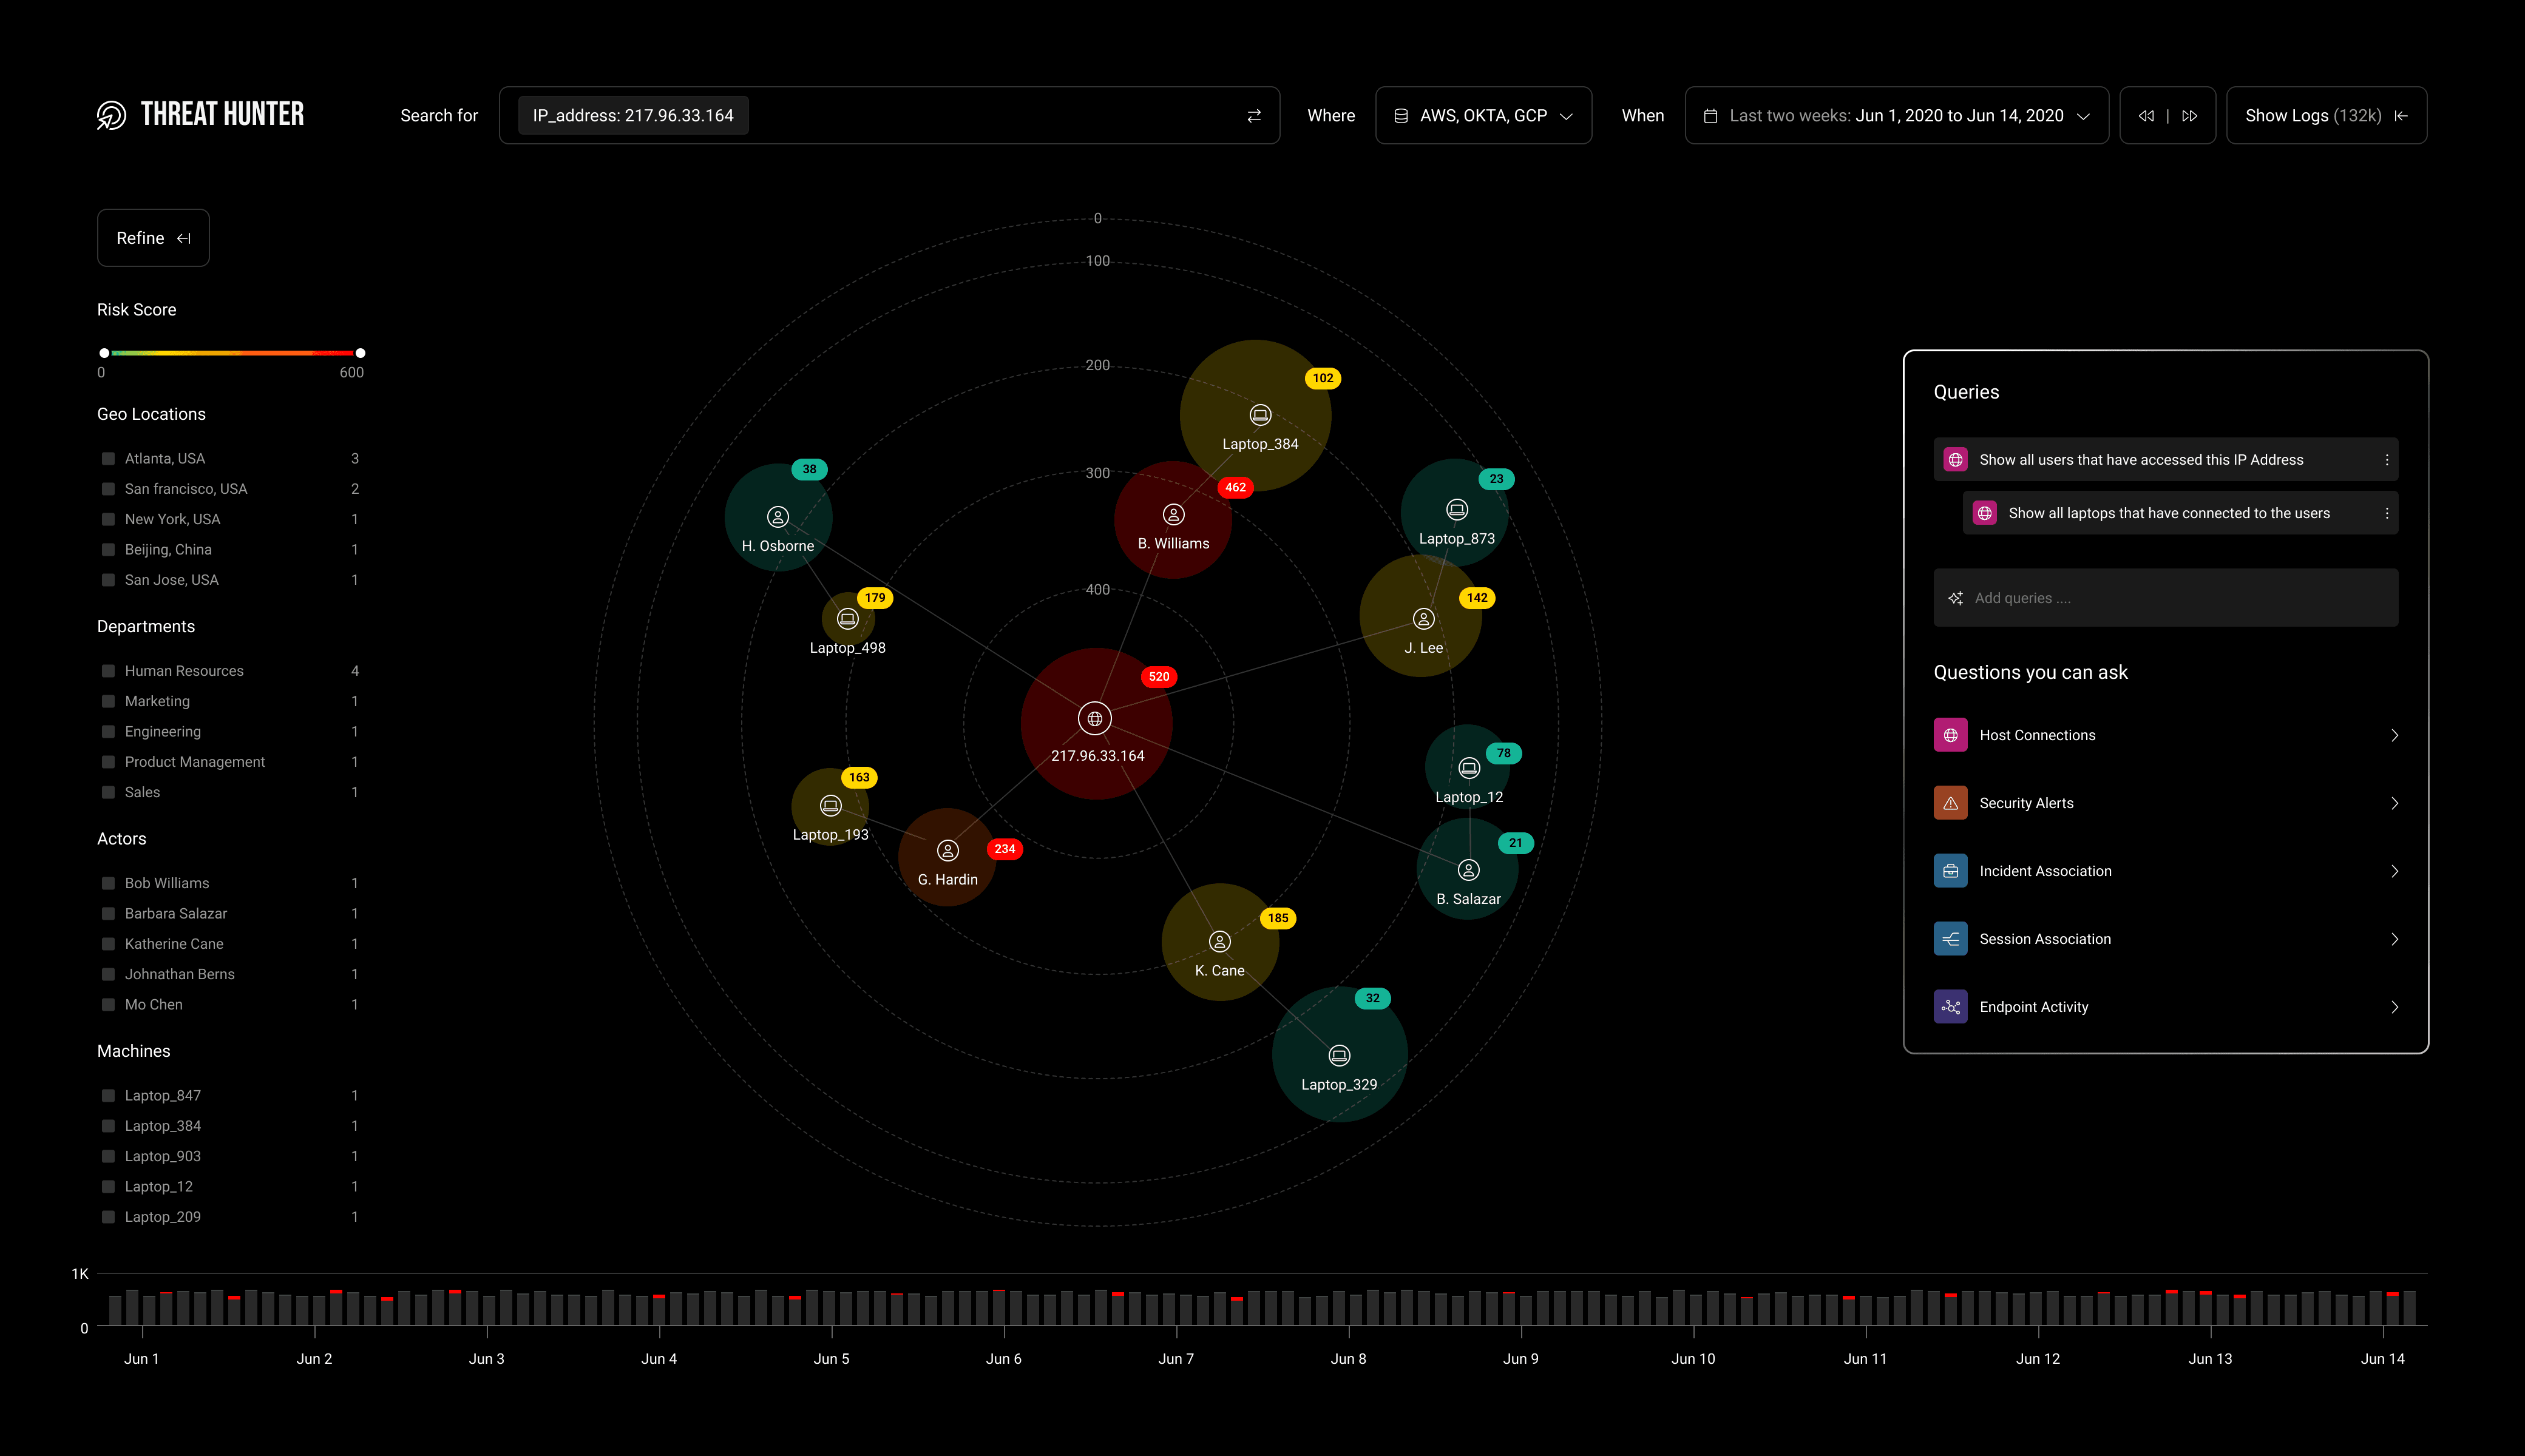Click the Risk Score maximum slider handle
Viewport: 2525px width, 1456px height.
360,353
